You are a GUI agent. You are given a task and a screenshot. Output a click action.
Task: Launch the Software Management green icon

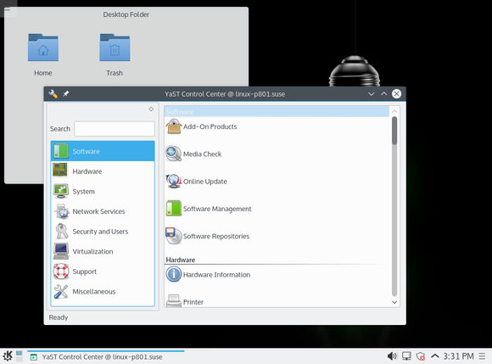click(174, 209)
